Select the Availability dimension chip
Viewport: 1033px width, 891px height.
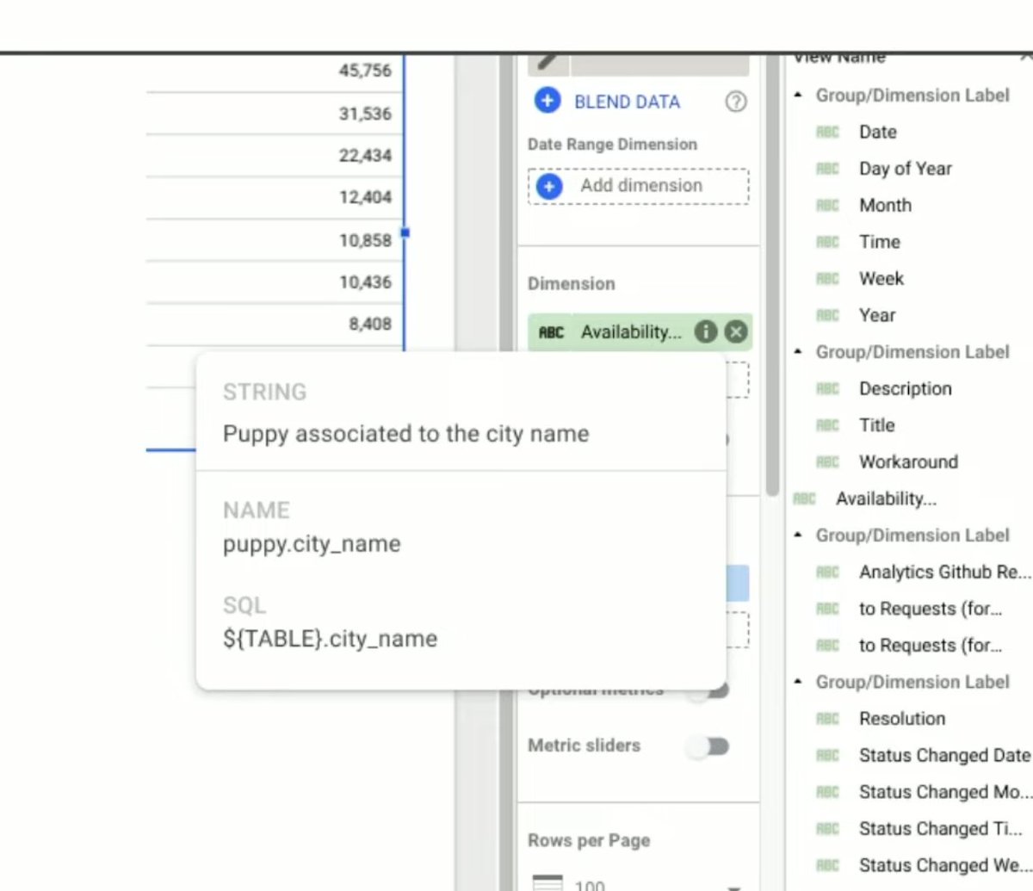click(x=640, y=332)
